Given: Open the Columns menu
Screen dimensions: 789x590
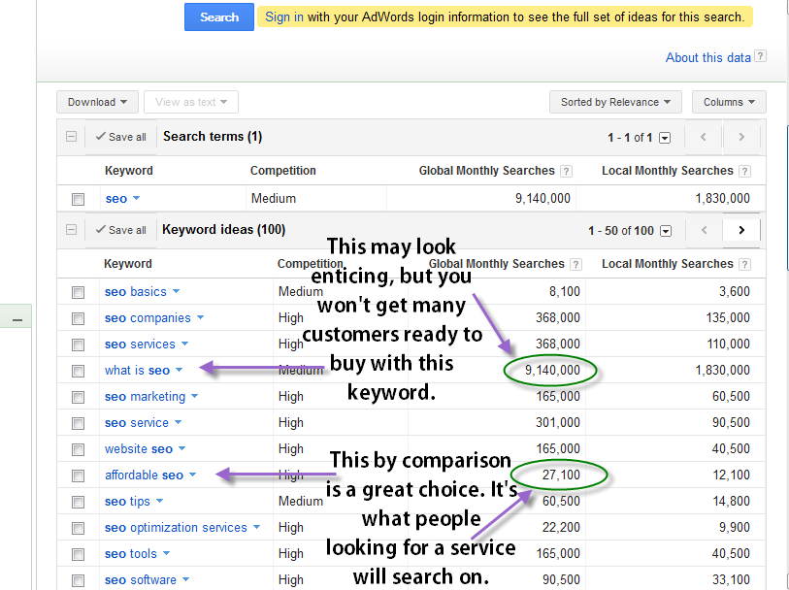Looking at the screenshot, I should point(729,102).
